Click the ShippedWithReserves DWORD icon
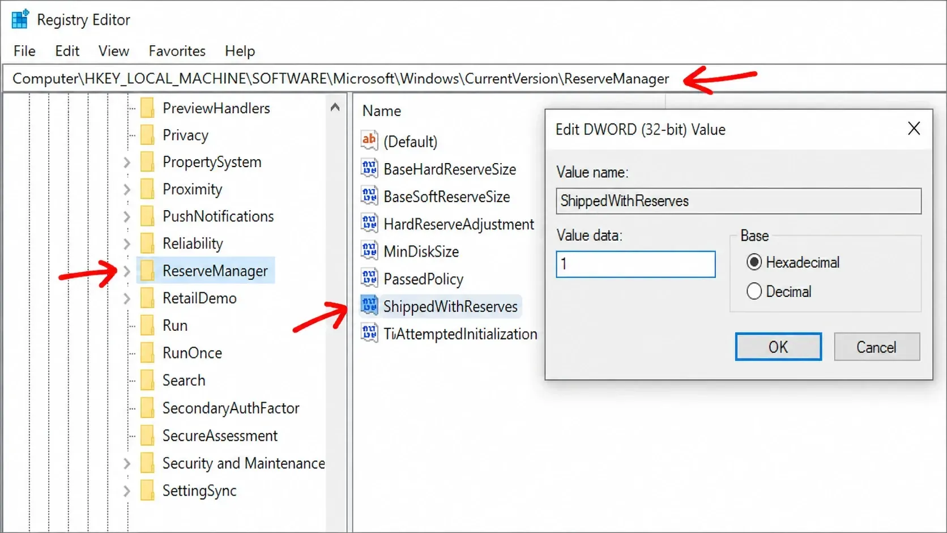The image size is (947, 533). coord(369,306)
